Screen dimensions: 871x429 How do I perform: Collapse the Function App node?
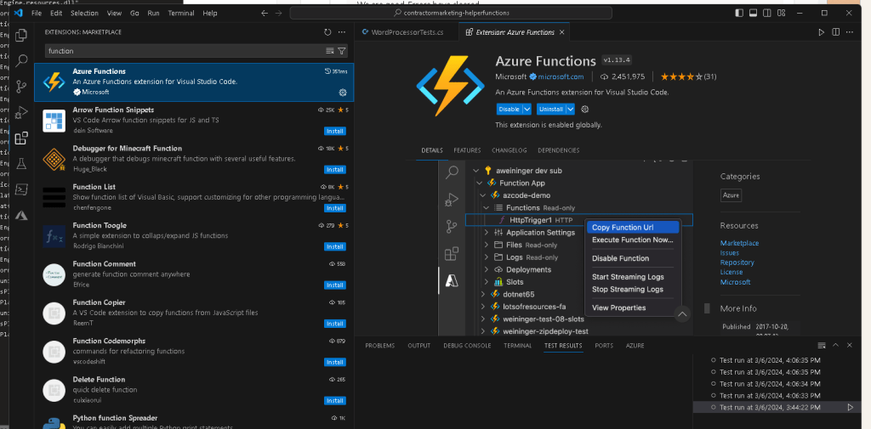pyautogui.click(x=480, y=183)
